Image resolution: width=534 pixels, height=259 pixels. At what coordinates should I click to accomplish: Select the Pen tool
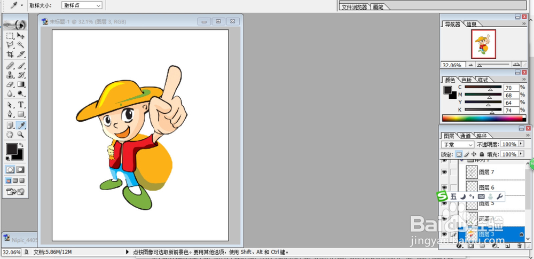coord(10,114)
